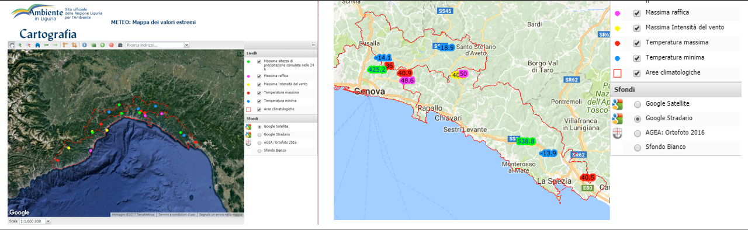Click the Google logo on satellite map
The image size is (748, 230).
[19, 212]
